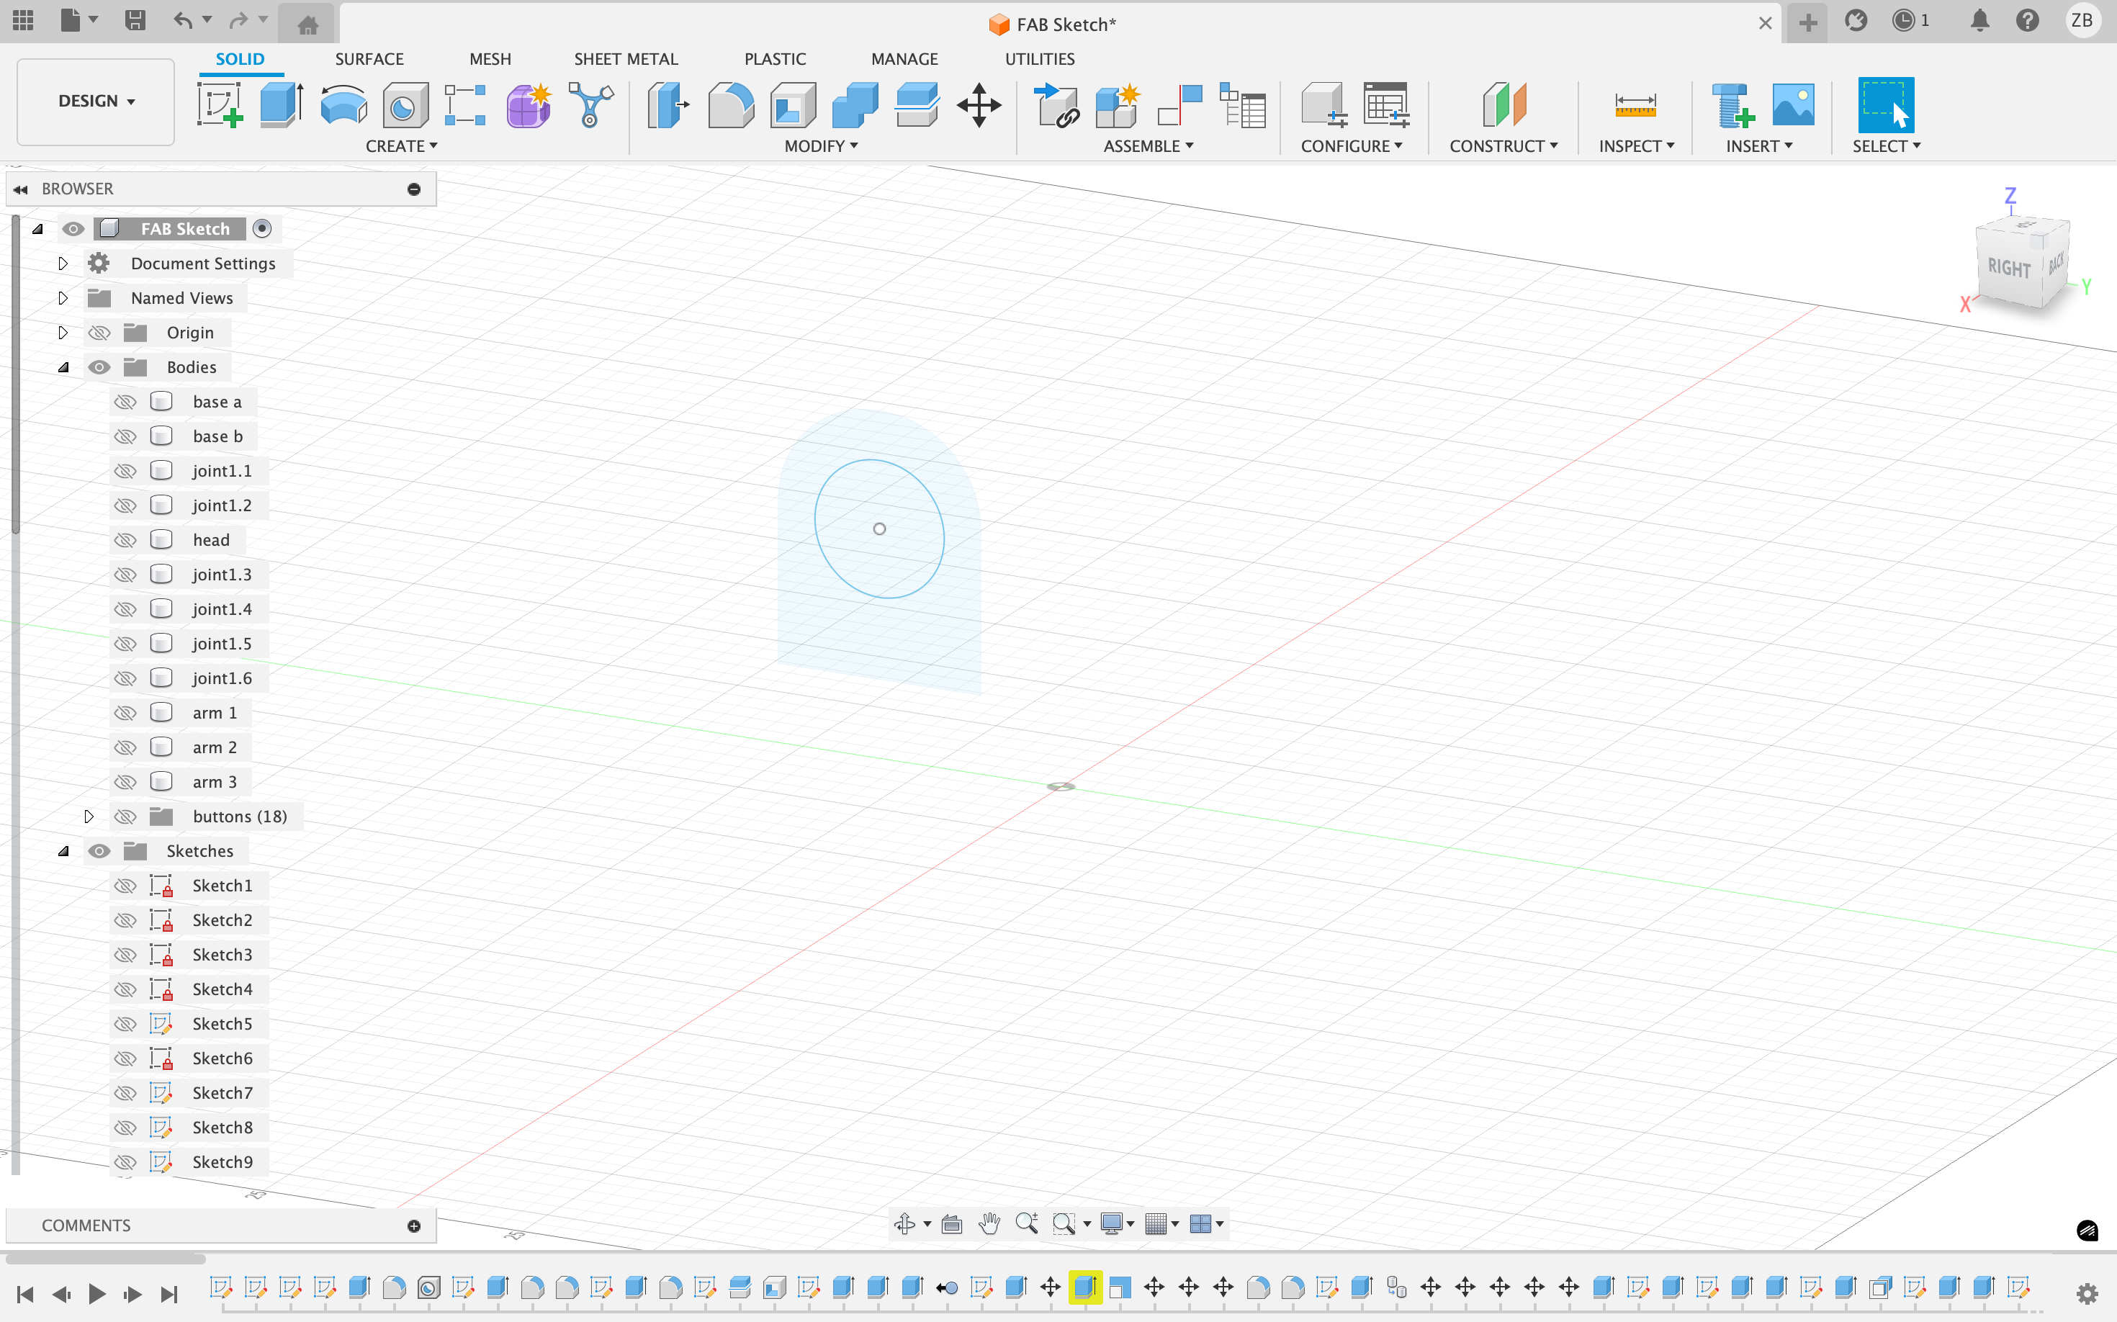Expand Document Settings node
This screenshot has width=2117, height=1322.
[63, 264]
